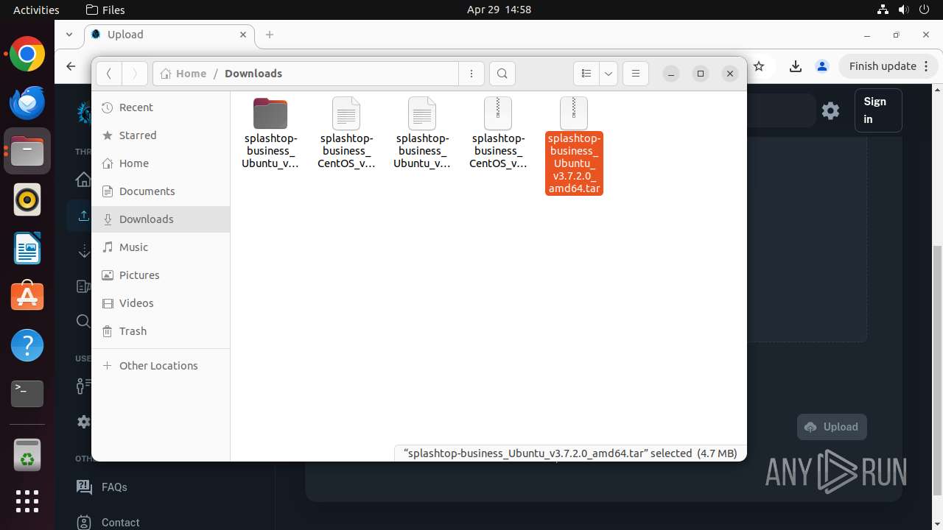Click Sign in on the webpage
The width and height of the screenshot is (943, 530).
[878, 110]
